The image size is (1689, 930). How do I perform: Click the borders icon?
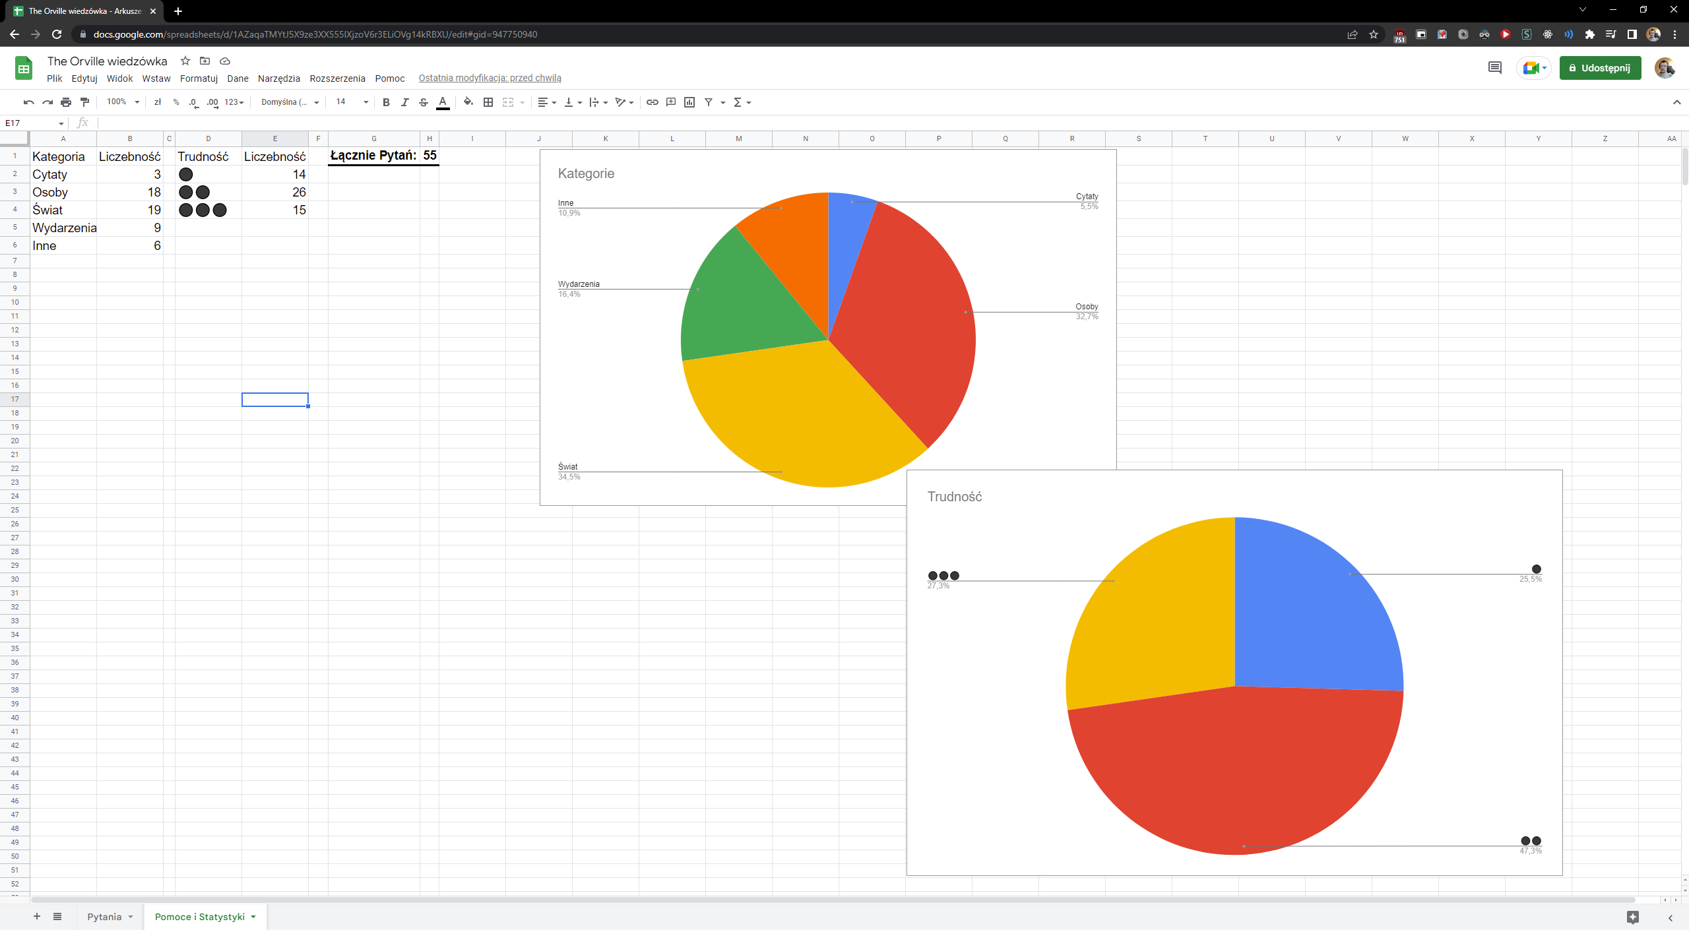(488, 102)
